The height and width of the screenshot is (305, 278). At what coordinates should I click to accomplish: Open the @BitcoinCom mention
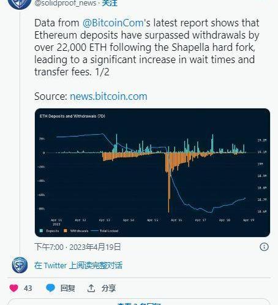(x=113, y=23)
